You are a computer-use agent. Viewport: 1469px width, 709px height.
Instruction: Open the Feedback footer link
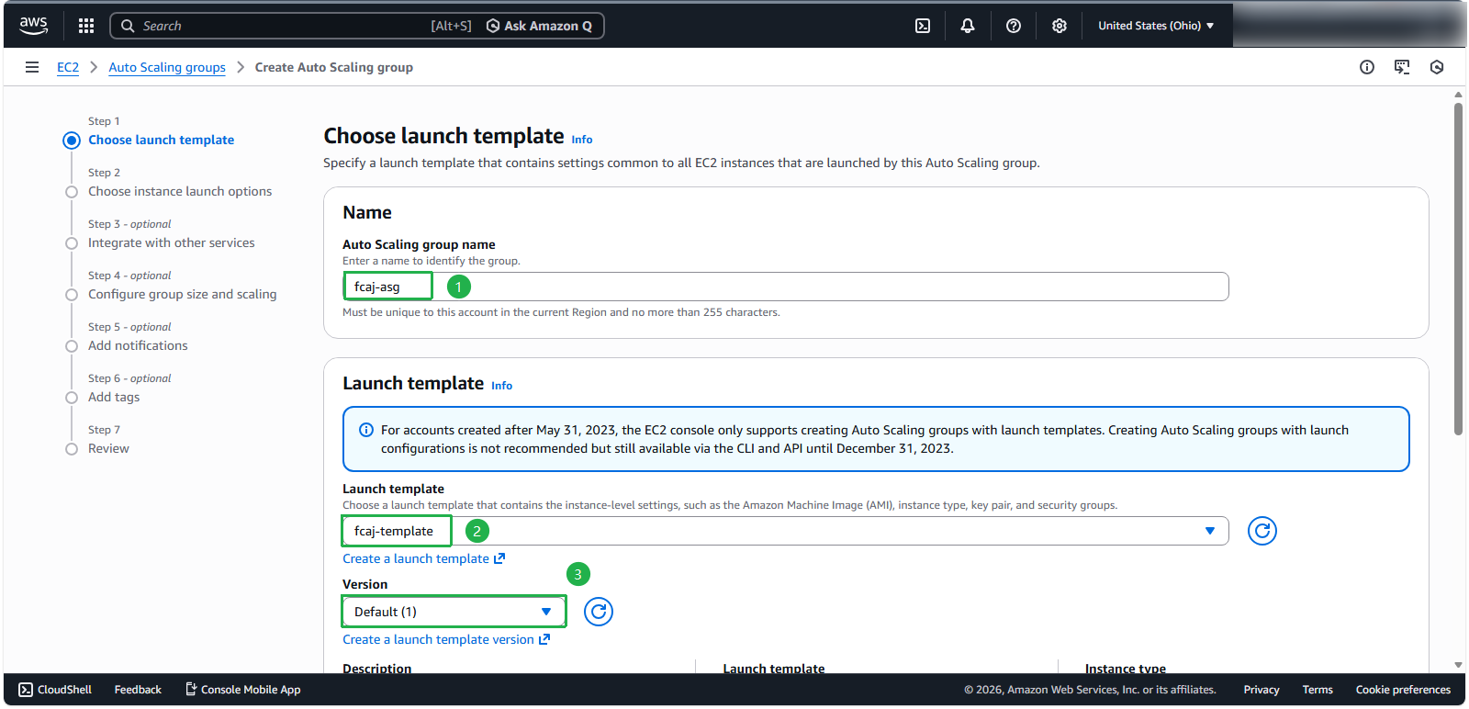click(138, 690)
